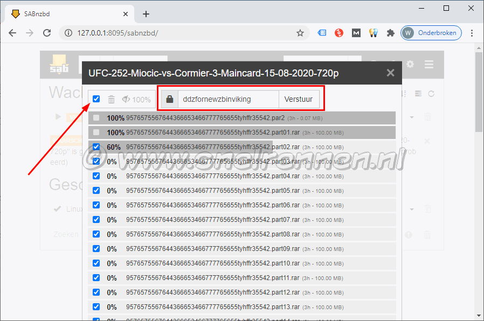Image resolution: width=484 pixels, height=321 pixels.
Task: Uncheck part05.rar file
Action: click(x=96, y=191)
